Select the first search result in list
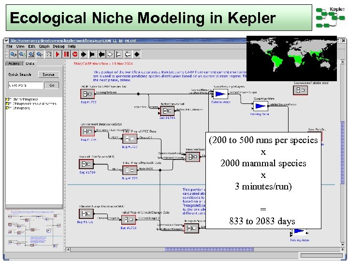Screen dimensions: 348x261 22,99
